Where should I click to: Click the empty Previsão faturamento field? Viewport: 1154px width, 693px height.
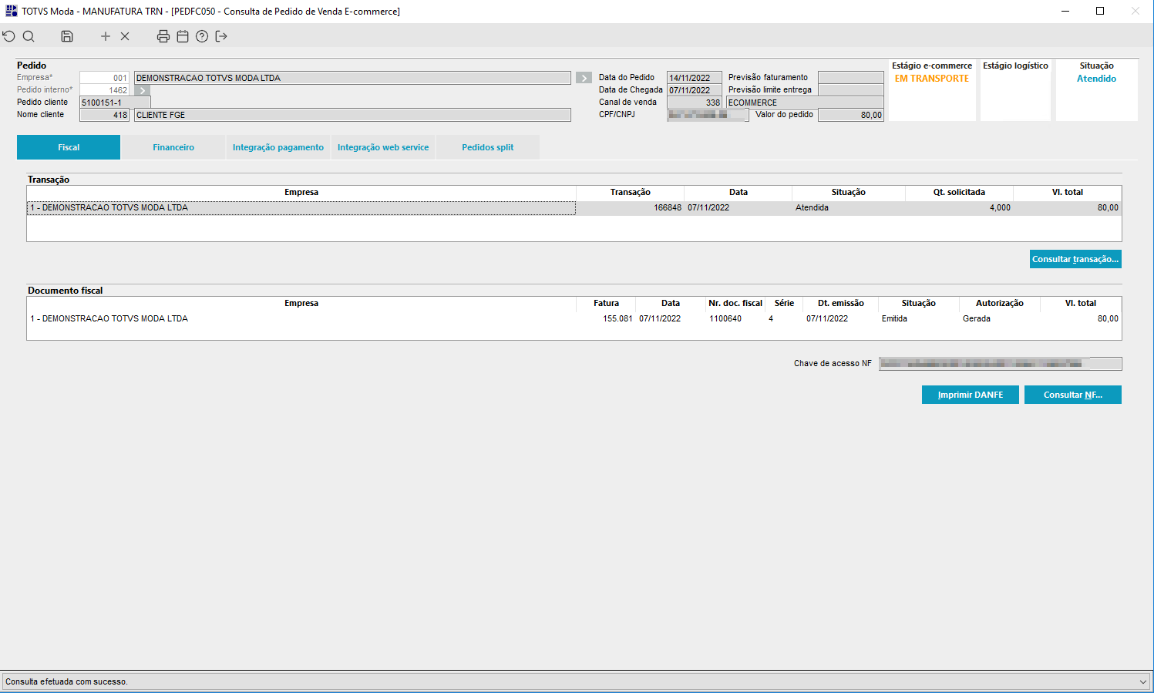point(851,78)
